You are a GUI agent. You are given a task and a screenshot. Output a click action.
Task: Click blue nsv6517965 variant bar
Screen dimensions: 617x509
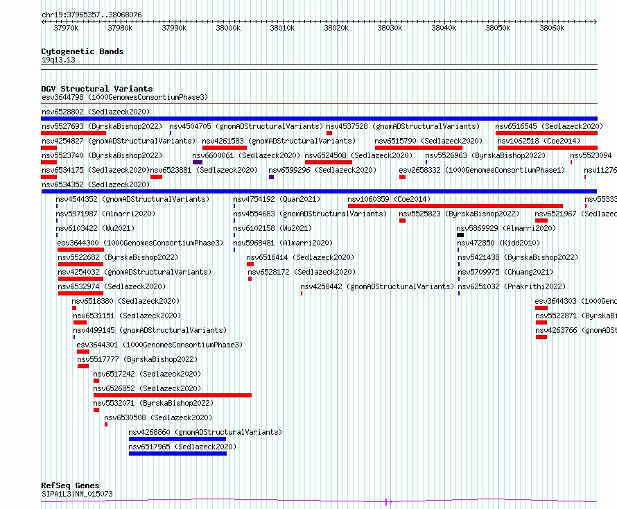(x=178, y=454)
